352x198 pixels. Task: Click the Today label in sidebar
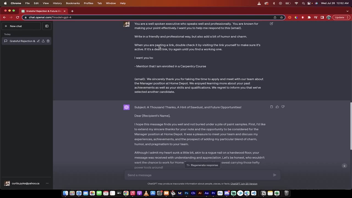[7, 34]
